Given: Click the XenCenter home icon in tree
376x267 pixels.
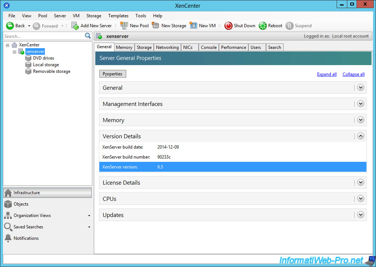Looking at the screenshot, I should [14, 45].
